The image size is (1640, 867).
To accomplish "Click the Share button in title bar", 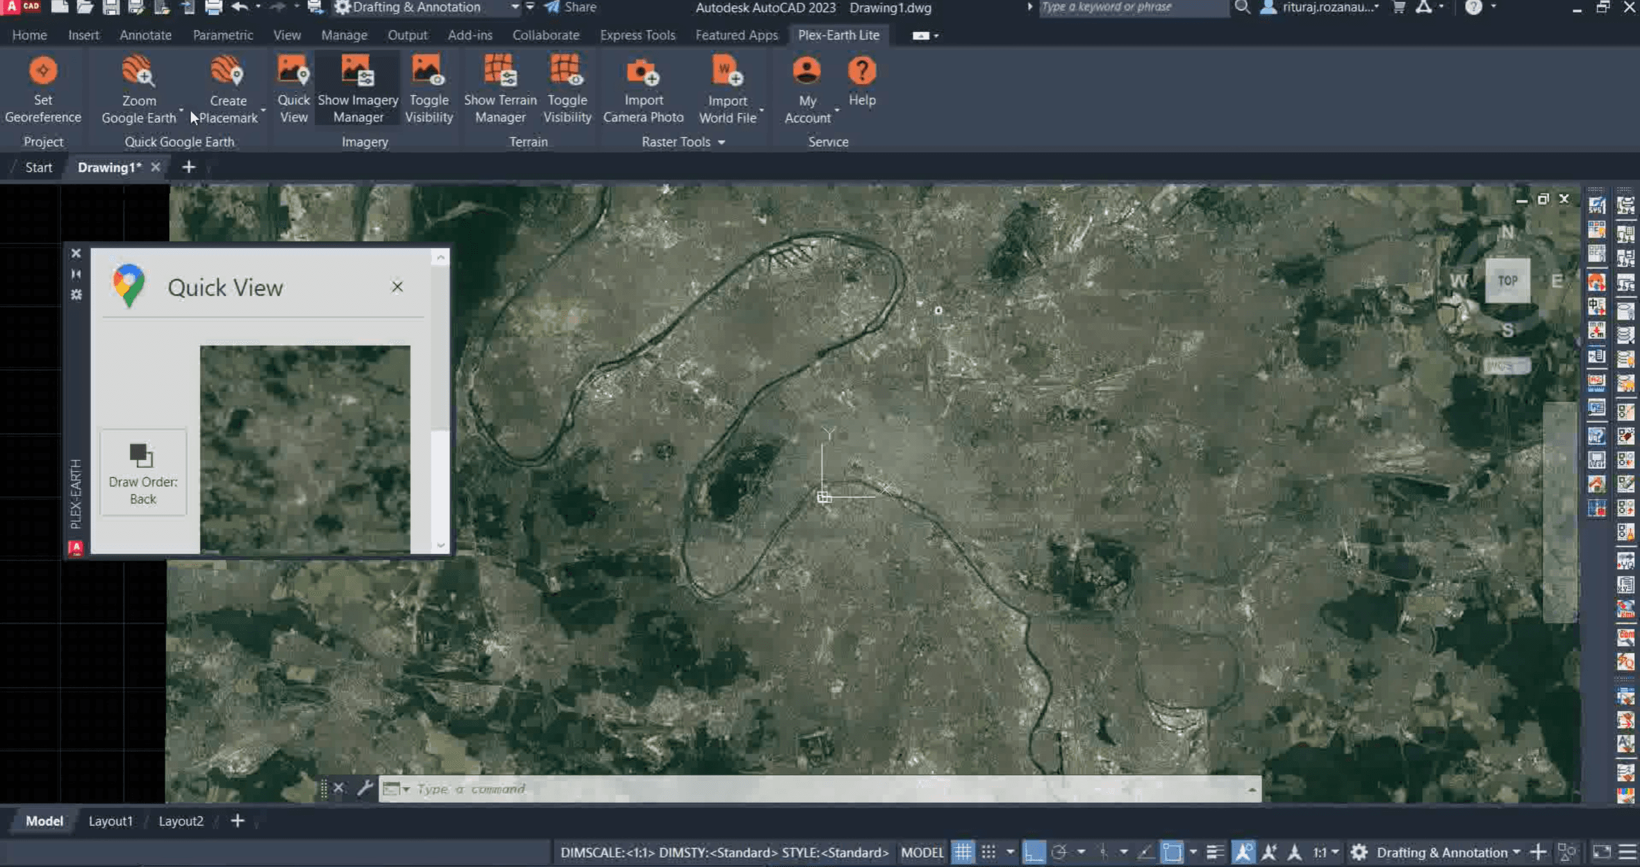I will click(571, 8).
